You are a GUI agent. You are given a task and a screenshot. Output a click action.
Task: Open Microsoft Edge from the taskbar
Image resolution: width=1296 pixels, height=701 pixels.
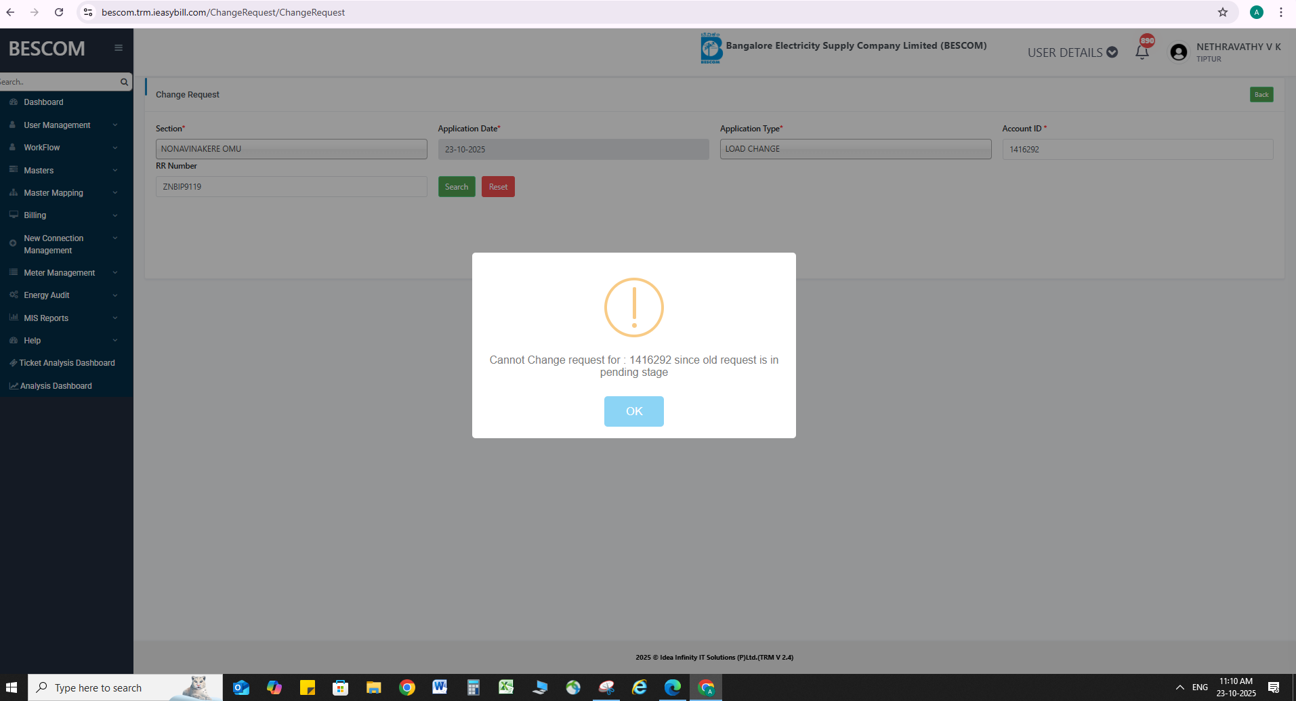click(x=673, y=687)
